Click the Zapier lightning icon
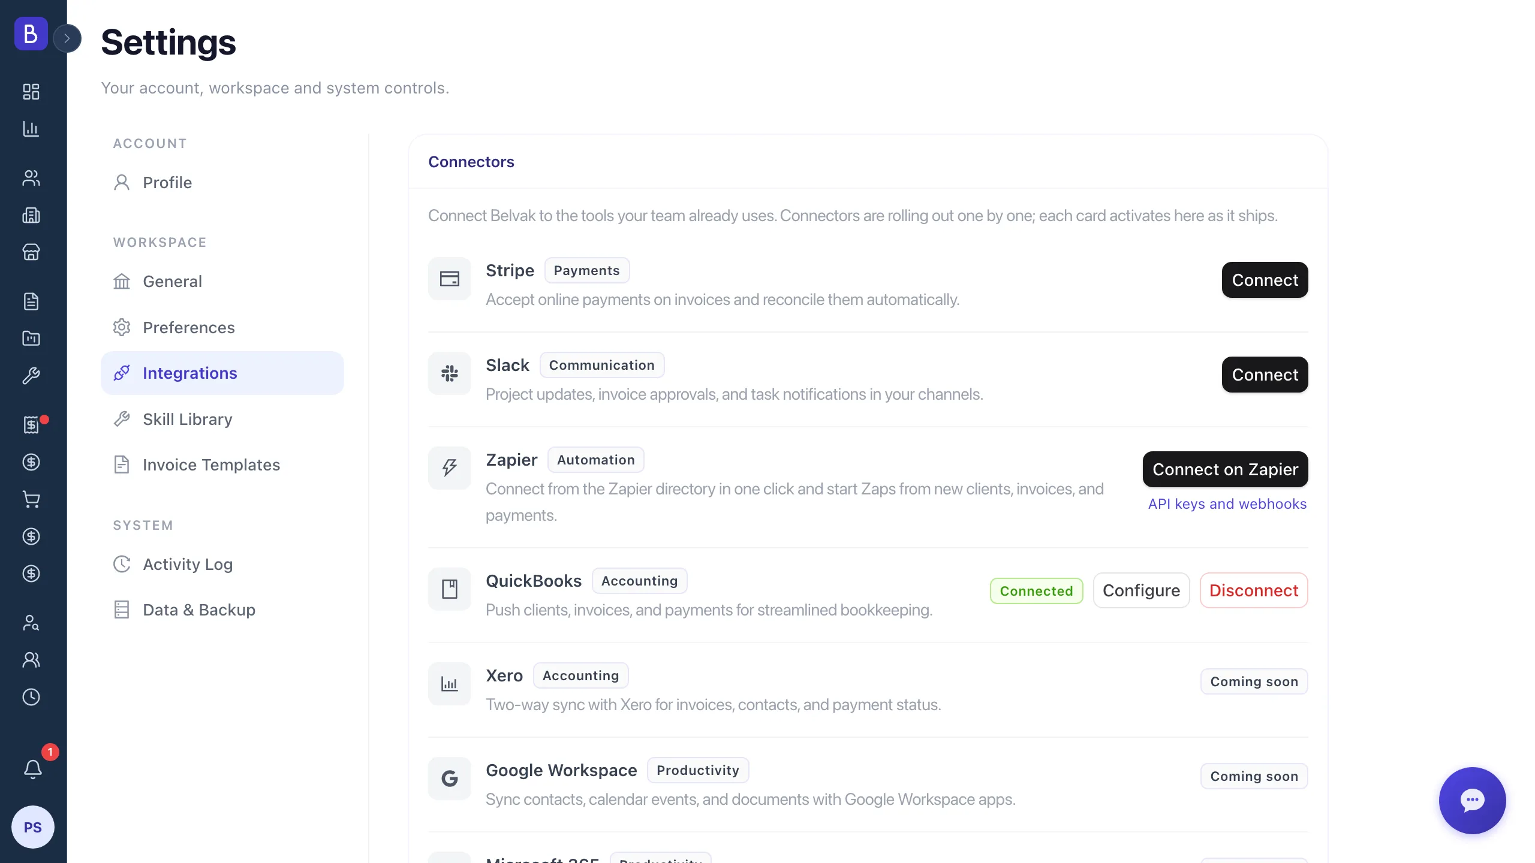The width and height of the screenshot is (1535, 863). point(450,468)
